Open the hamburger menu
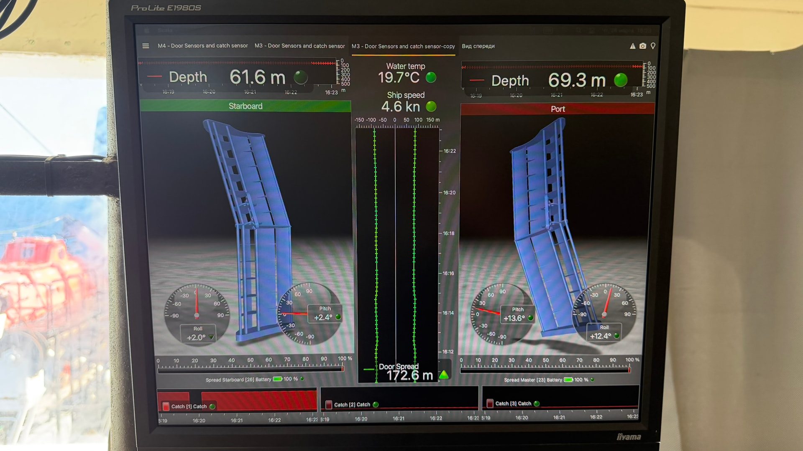 (x=146, y=46)
